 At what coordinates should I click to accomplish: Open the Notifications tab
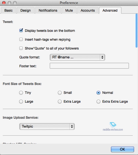click(x=48, y=11)
